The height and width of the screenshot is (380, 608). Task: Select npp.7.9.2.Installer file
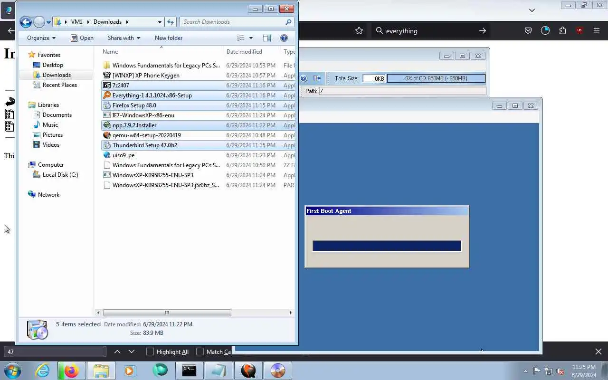tap(134, 125)
